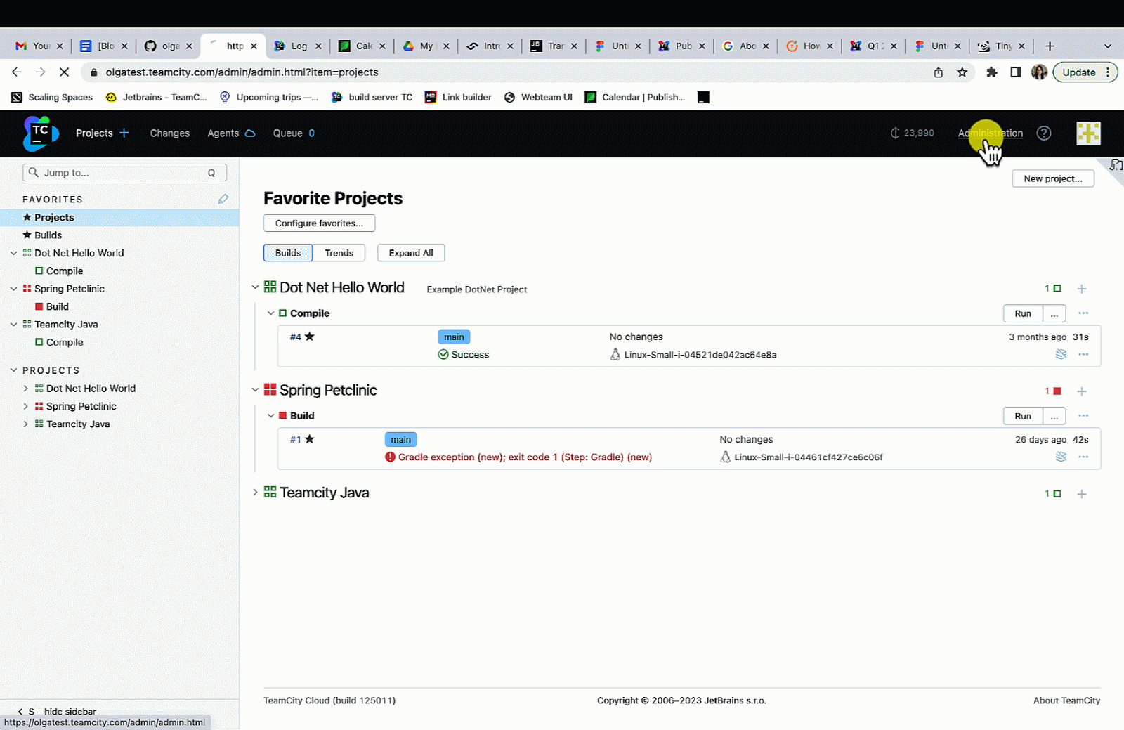Open more options for Build configuration

tap(1083, 416)
